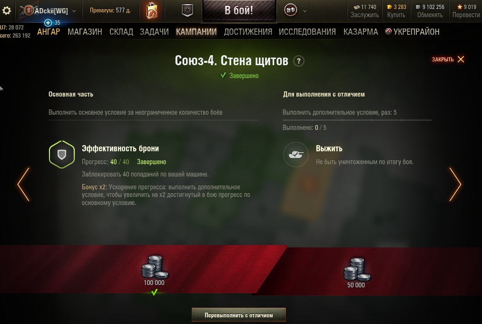
Task: Open the settings gear menu
Action: tap(7, 11)
